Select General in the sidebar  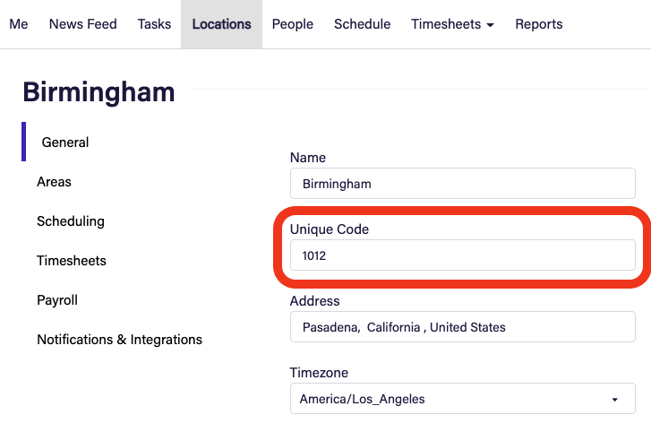tap(65, 143)
